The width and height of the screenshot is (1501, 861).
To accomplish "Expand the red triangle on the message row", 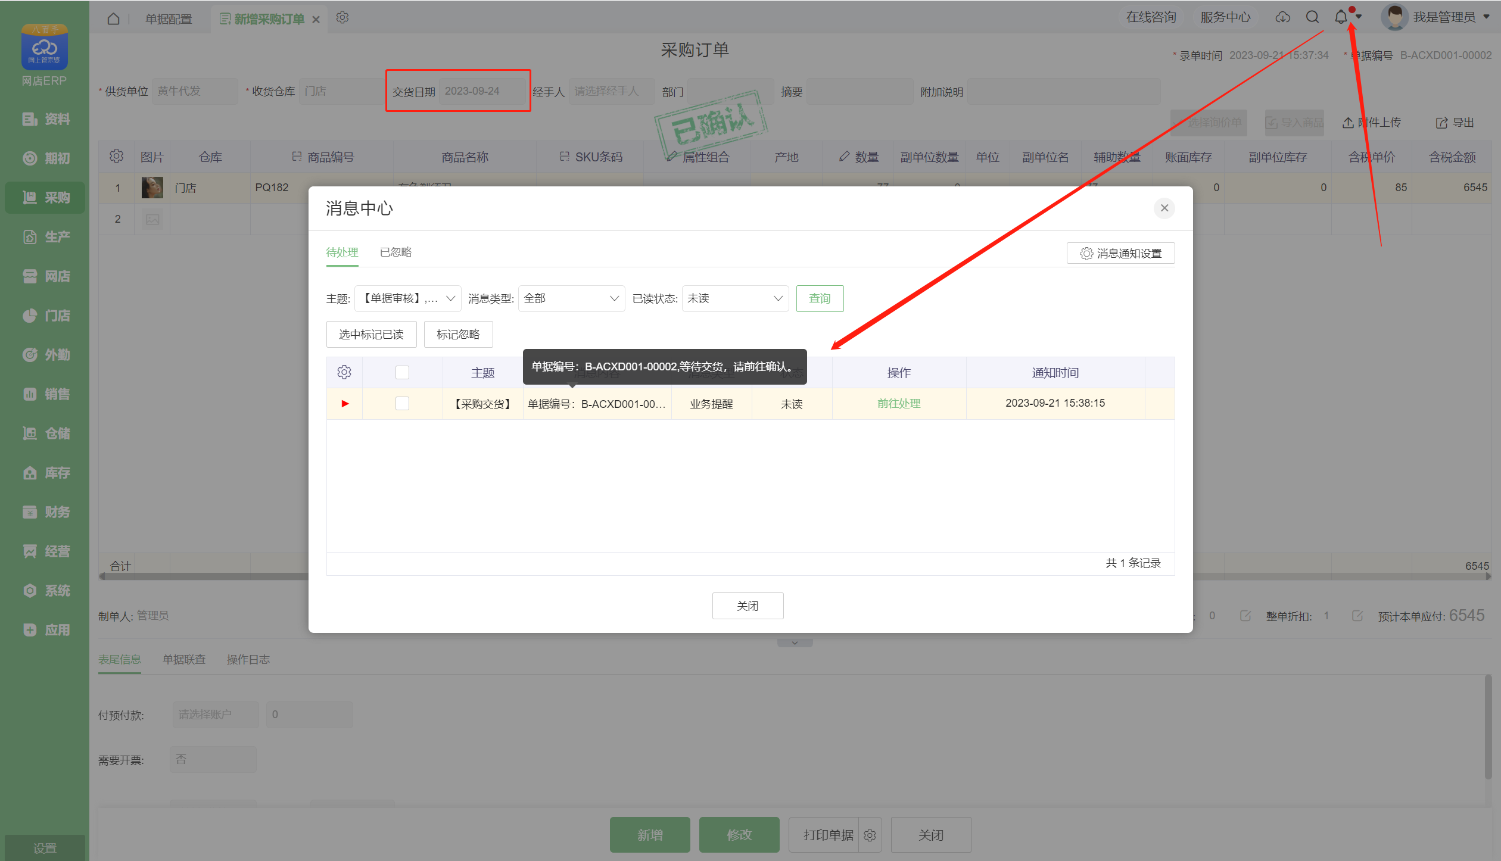I will click(x=345, y=404).
